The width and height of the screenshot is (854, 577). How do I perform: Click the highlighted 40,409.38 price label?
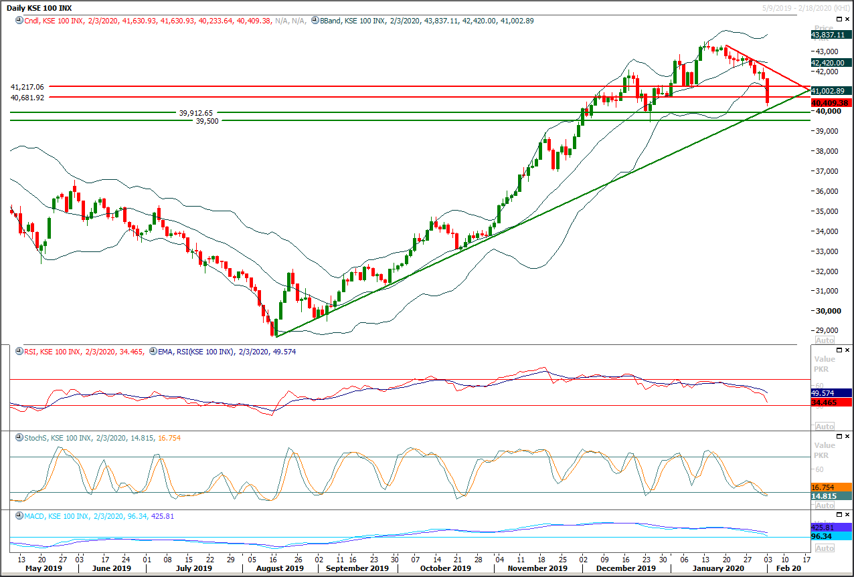tap(830, 103)
